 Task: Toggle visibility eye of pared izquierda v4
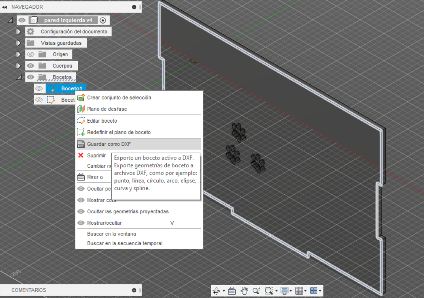22,20
